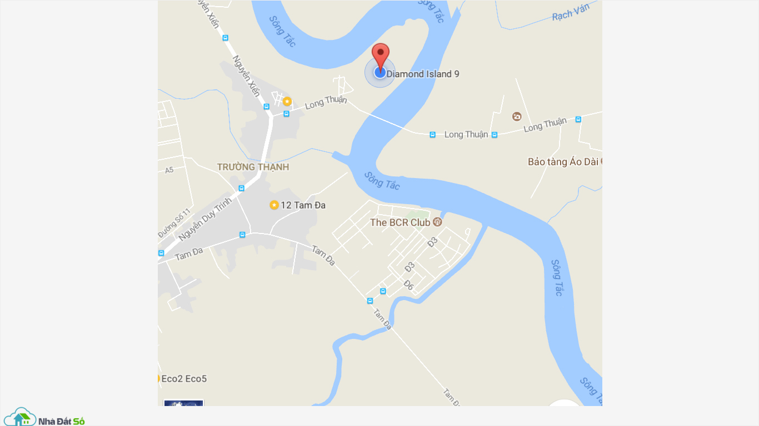759x426 pixels.
Task: Click the red Diamond Island 9 pin
Action: click(x=380, y=55)
